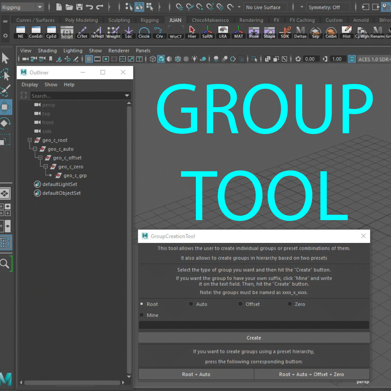Select the Weight icon on the JUAN shelf
Screen dimensions: 391x391
click(113, 33)
